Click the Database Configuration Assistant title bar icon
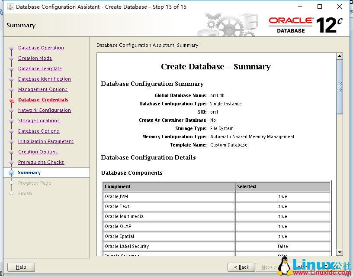 10,7
